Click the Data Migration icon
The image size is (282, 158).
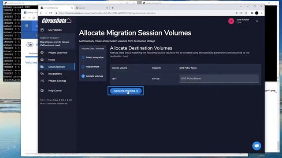[42, 67]
